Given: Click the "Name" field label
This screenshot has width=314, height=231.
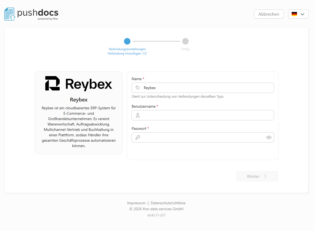Looking at the screenshot, I should click(x=137, y=79).
